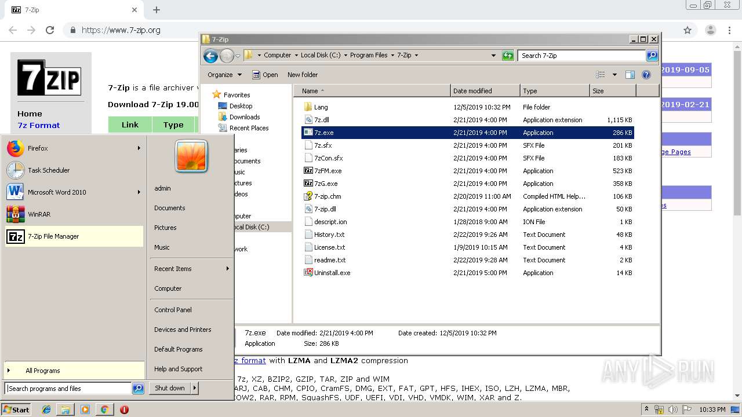Click the search magnifier in Explorer
Viewport: 742px width, 417px height.
tap(652, 56)
